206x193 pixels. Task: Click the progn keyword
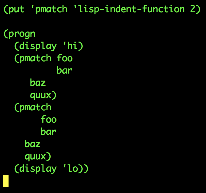(22, 34)
